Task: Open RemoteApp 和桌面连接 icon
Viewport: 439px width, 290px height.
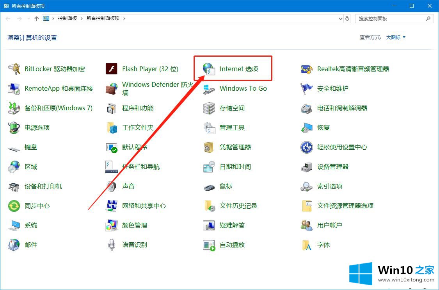Action: click(14, 89)
